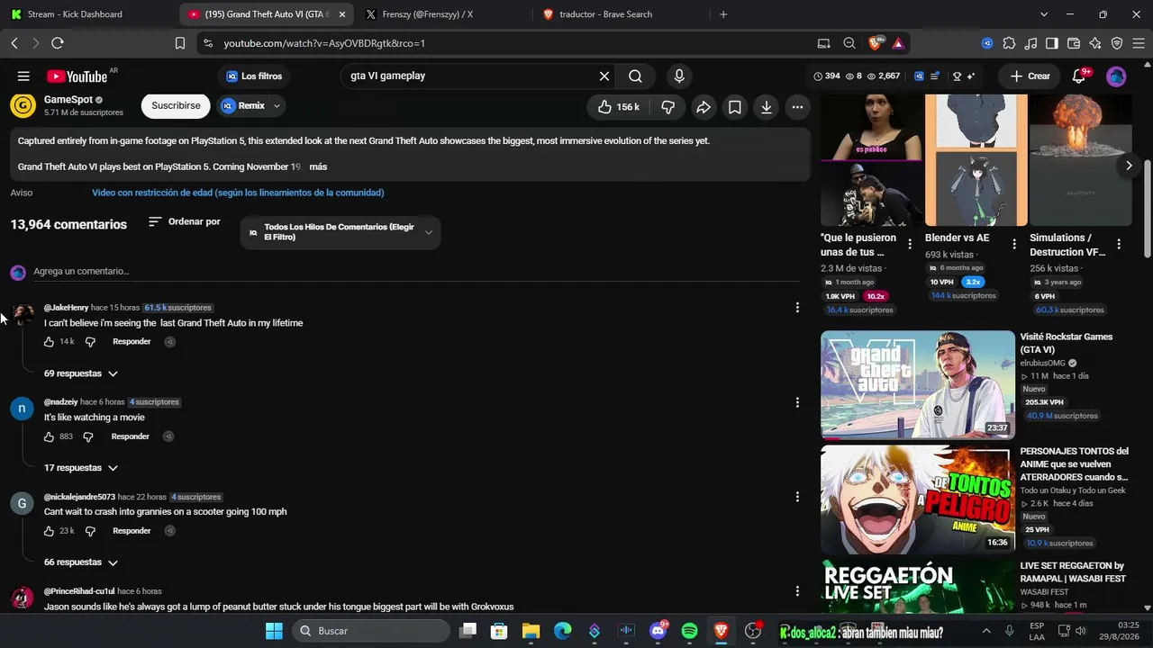Screen dimensions: 1153x648
Task: Focus the 'Agrega un comentario' field
Action: 416,271
